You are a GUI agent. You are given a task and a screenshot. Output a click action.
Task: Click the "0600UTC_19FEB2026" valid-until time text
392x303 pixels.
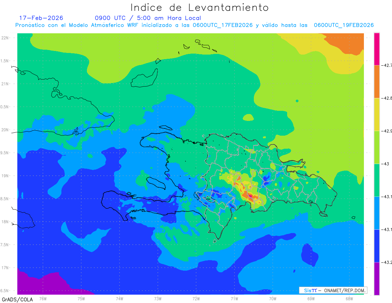pos(344,25)
